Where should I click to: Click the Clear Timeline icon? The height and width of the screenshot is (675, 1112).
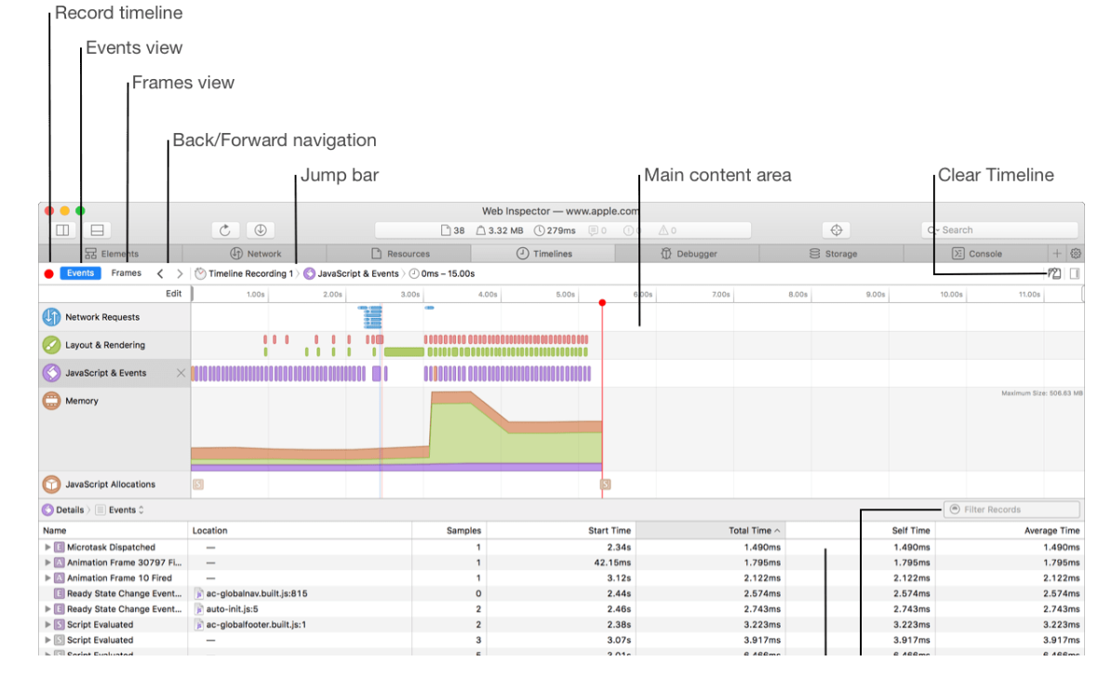point(1054,273)
